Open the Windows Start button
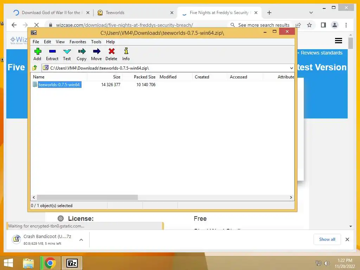The image size is (360, 270). pos(8,263)
